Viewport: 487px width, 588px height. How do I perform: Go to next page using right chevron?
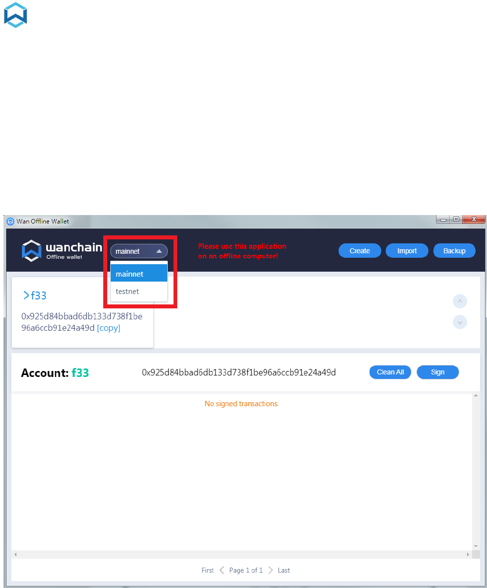pyautogui.click(x=270, y=570)
